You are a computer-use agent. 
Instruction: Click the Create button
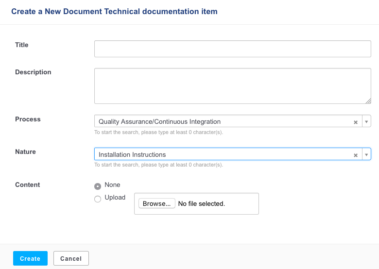(x=30, y=258)
